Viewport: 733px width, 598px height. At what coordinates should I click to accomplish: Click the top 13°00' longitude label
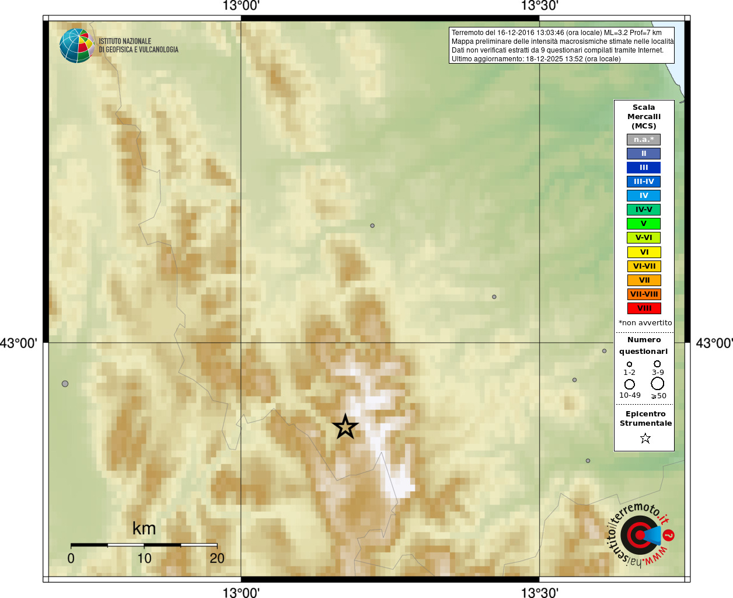click(241, 6)
